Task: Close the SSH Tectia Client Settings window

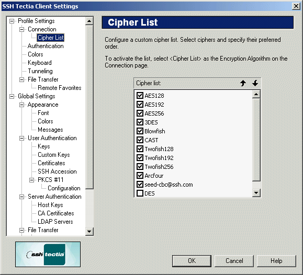Action: [296, 6]
